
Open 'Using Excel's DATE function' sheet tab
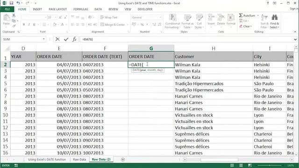(47, 160)
